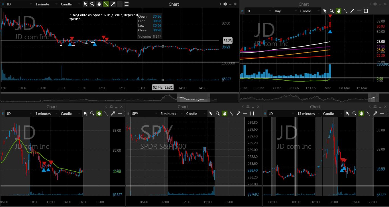Click the navigator range slider under Day chart
This screenshot has height=207, width=389.
[373, 97]
